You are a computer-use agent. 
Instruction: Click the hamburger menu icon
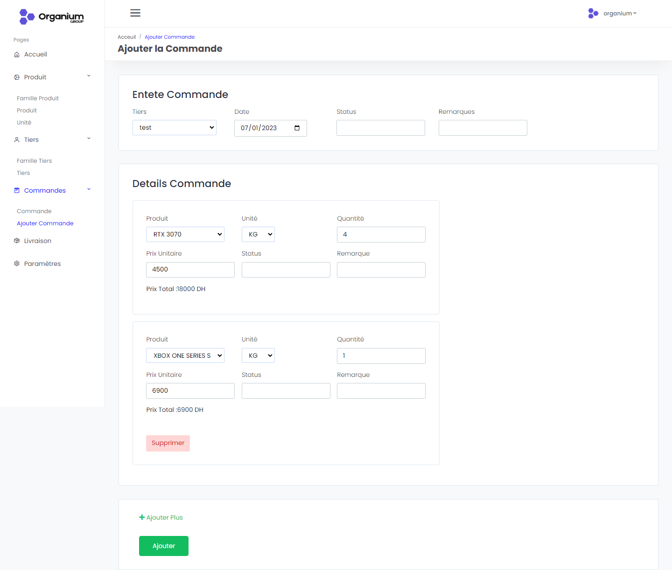pos(135,13)
